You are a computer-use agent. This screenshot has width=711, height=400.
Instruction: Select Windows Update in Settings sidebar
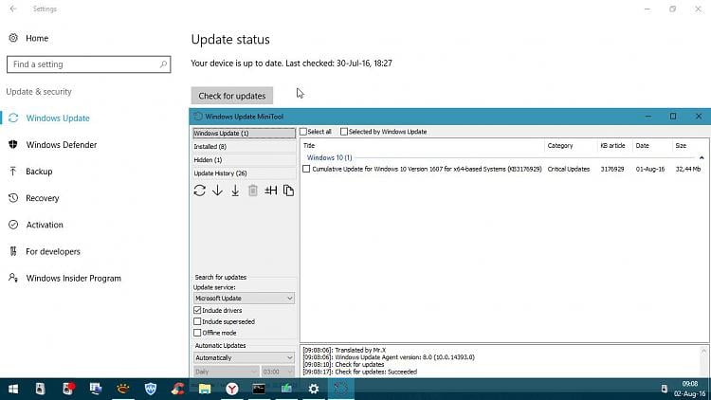[58, 118]
